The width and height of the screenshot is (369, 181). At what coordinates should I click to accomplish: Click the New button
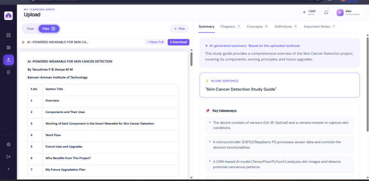tap(179, 29)
